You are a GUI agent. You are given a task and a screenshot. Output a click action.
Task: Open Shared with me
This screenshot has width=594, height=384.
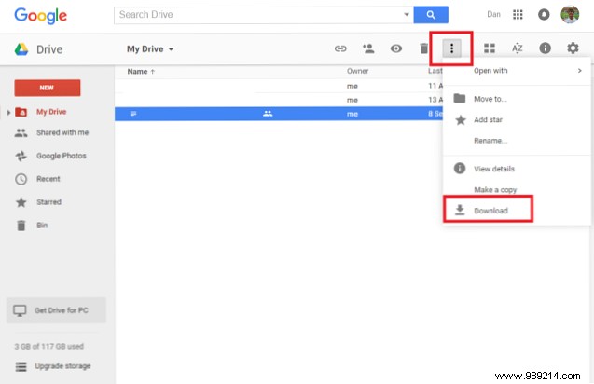tap(62, 132)
